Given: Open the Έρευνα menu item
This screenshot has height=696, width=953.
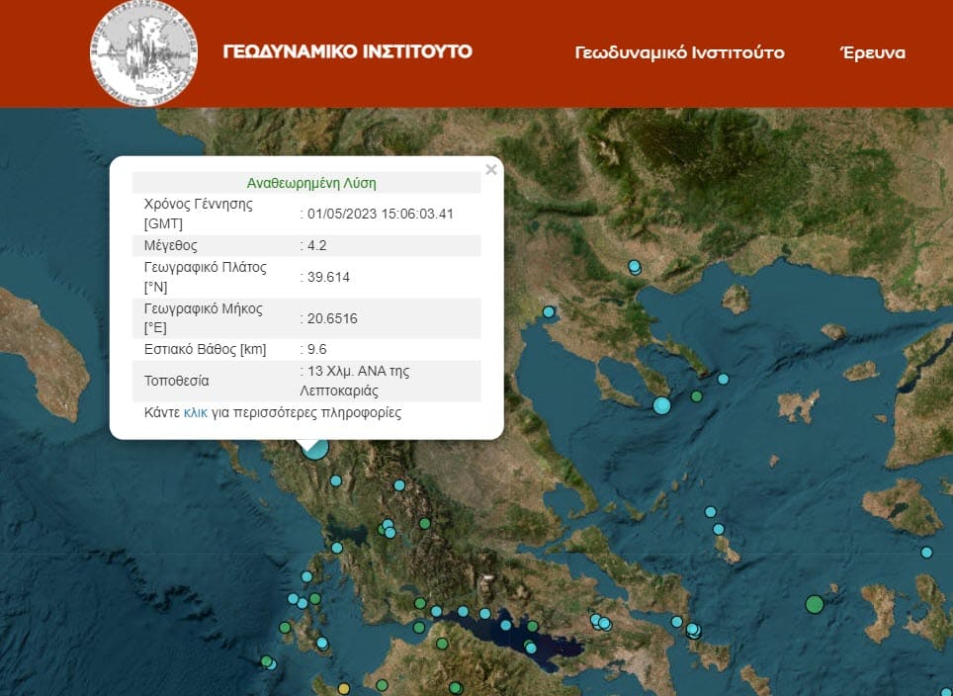Looking at the screenshot, I should click(873, 52).
